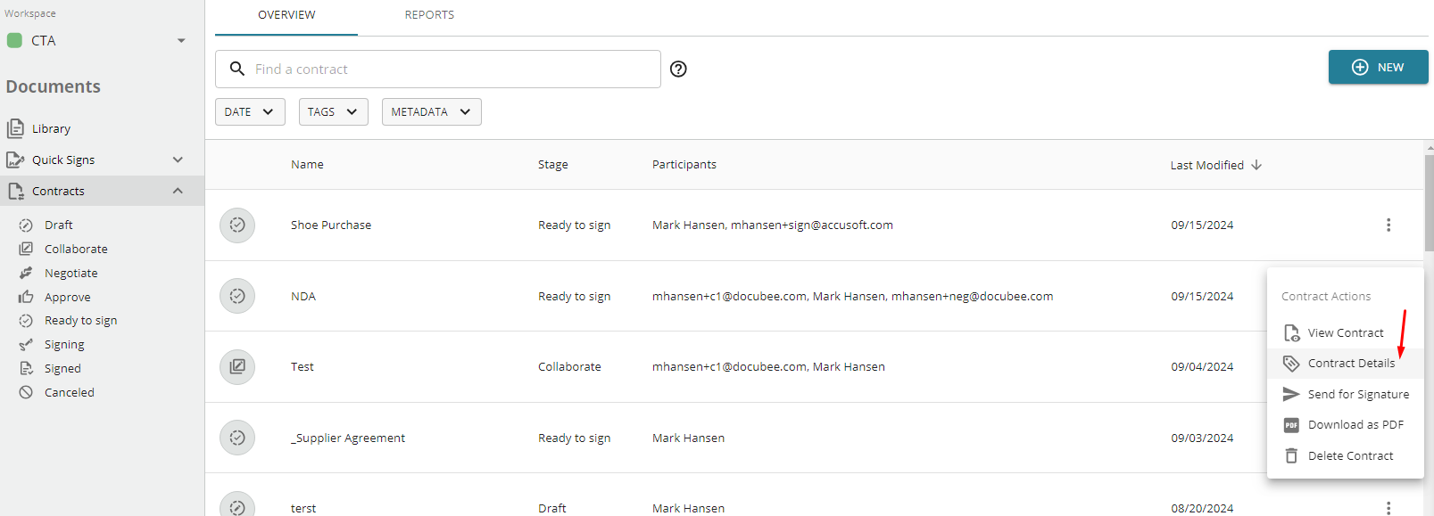Screen dimensions: 1434x516
Task: Select Send for Signature menu item
Action: click(x=1346, y=394)
